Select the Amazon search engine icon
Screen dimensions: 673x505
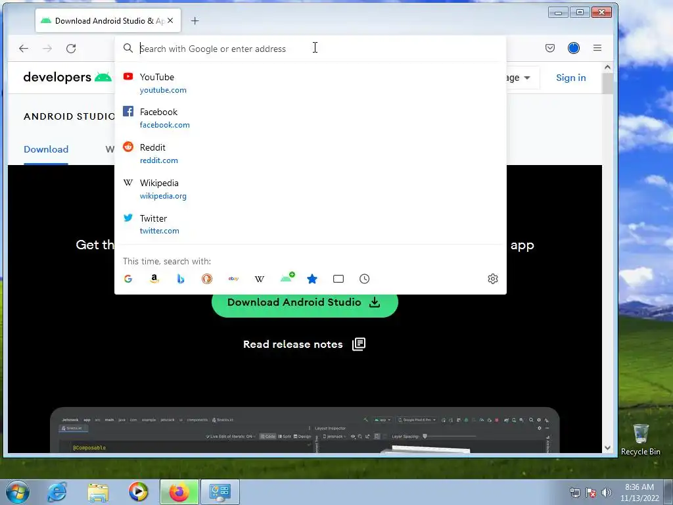pyautogui.click(x=154, y=279)
